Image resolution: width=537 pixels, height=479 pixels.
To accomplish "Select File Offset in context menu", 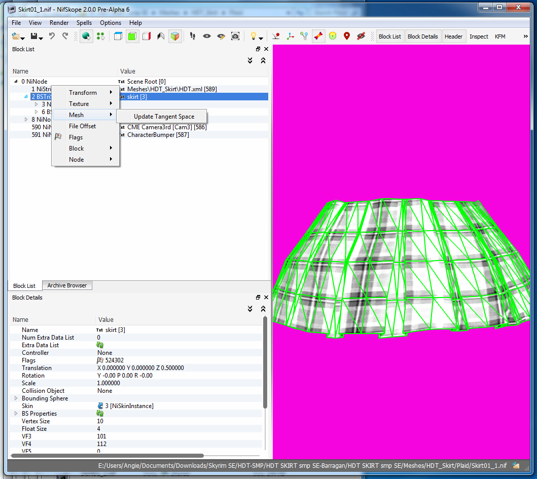I will click(86, 126).
